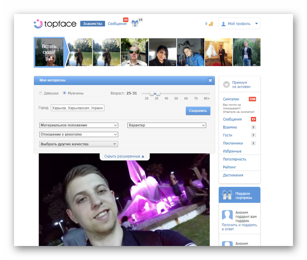Open the 'Характер' dropdown
The height and width of the screenshot is (260, 307).
point(167,125)
